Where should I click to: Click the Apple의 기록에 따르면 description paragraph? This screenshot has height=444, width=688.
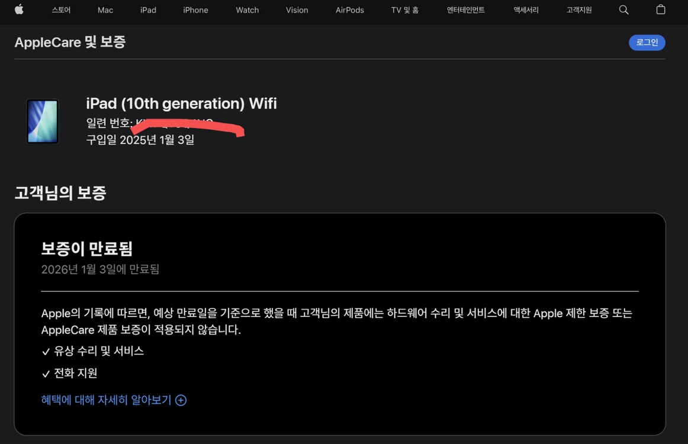coord(336,321)
